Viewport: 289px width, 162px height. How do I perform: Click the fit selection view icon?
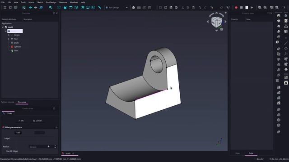pyautogui.click(x=10, y=8)
